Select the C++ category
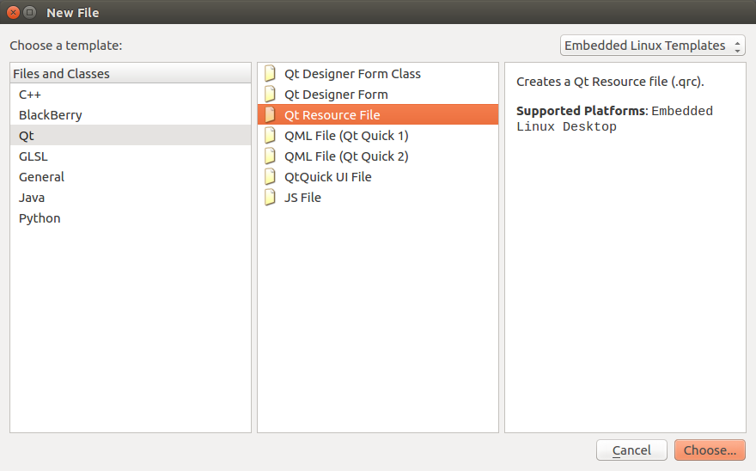756x471 pixels. [x=131, y=95]
